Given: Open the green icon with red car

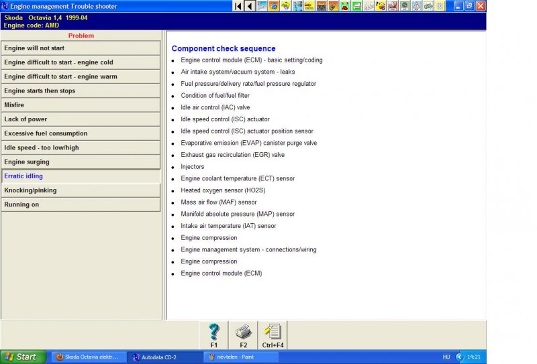Looking at the screenshot, I should tap(345, 6).
